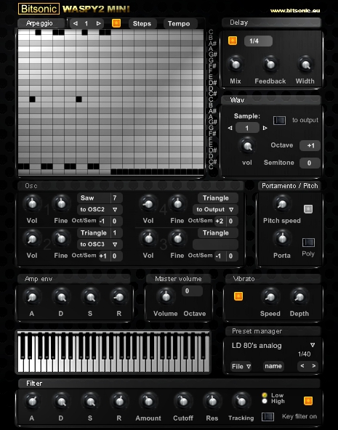
Task: Click the OSC3 Vol knob
Action: coord(148,238)
